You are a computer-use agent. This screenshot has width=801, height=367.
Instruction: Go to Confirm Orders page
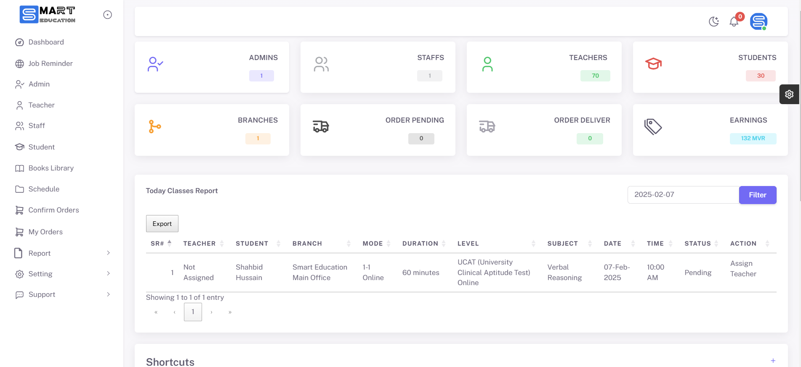coord(53,210)
